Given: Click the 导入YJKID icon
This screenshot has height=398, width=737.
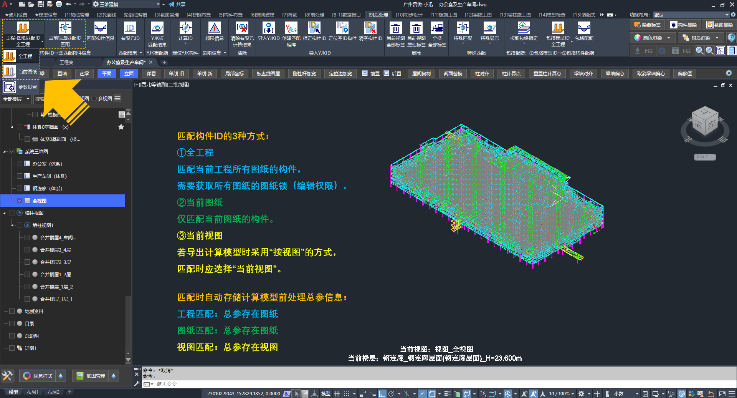Looking at the screenshot, I should click(x=268, y=28).
